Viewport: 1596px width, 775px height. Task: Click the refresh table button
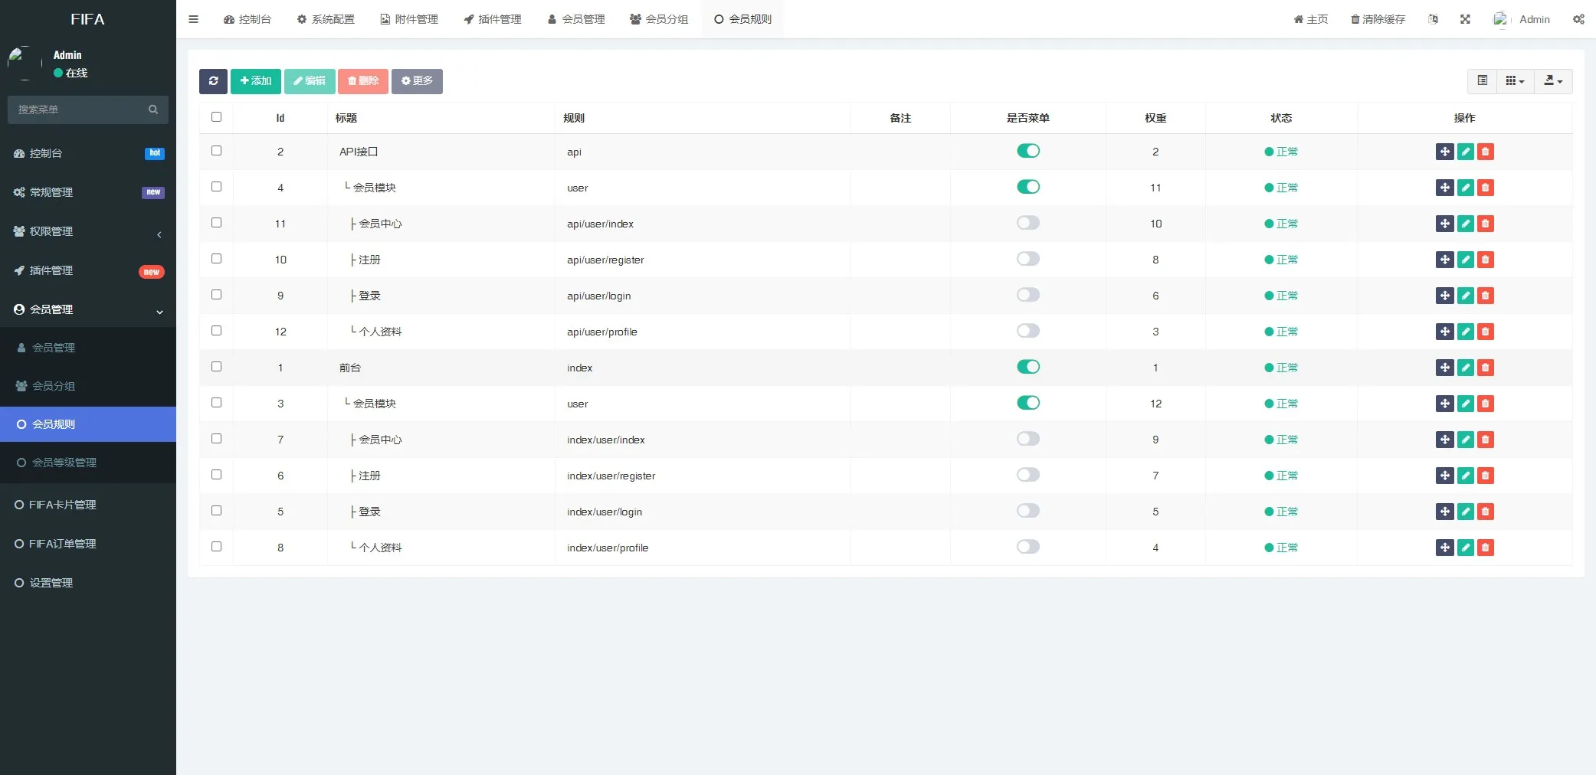(213, 81)
